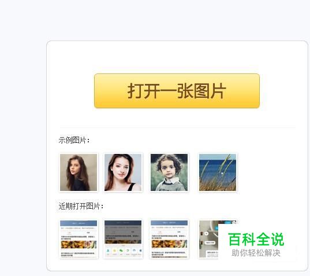Click the gray 助你轻松解决 slogan
This screenshot has width=310, height=276.
256,253
